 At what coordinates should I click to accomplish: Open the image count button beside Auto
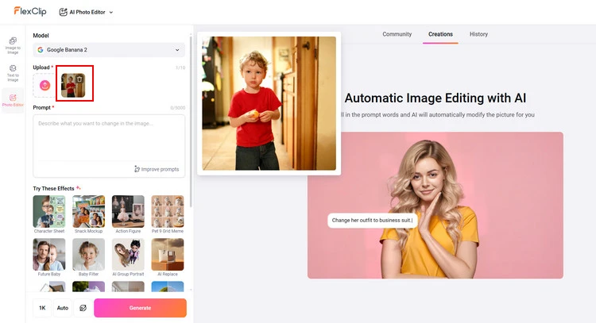83,308
